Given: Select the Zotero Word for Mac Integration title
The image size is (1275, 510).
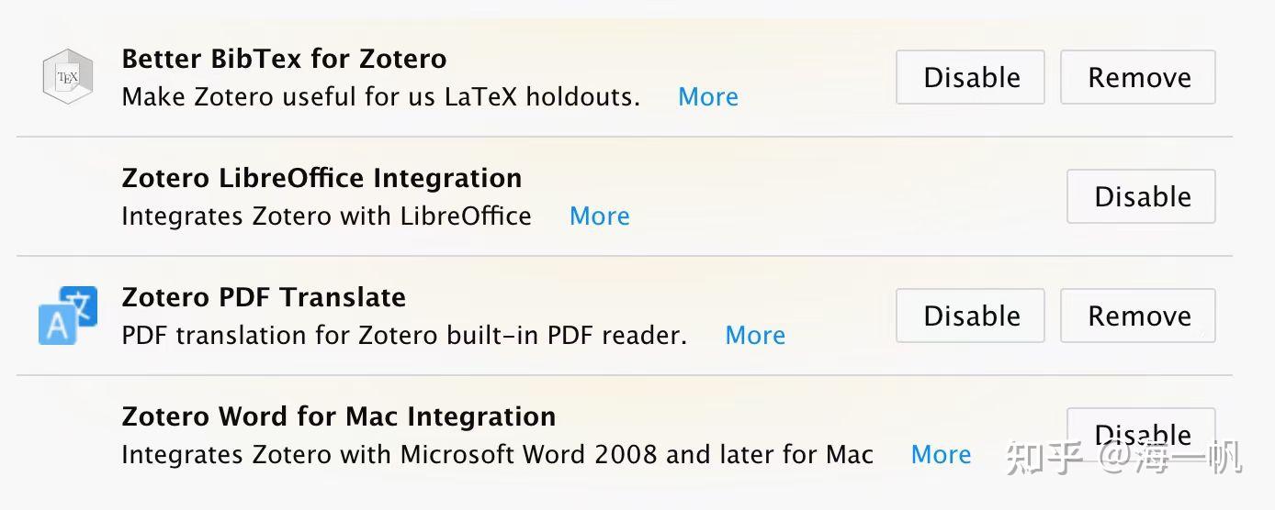Looking at the screenshot, I should pyautogui.click(x=338, y=416).
